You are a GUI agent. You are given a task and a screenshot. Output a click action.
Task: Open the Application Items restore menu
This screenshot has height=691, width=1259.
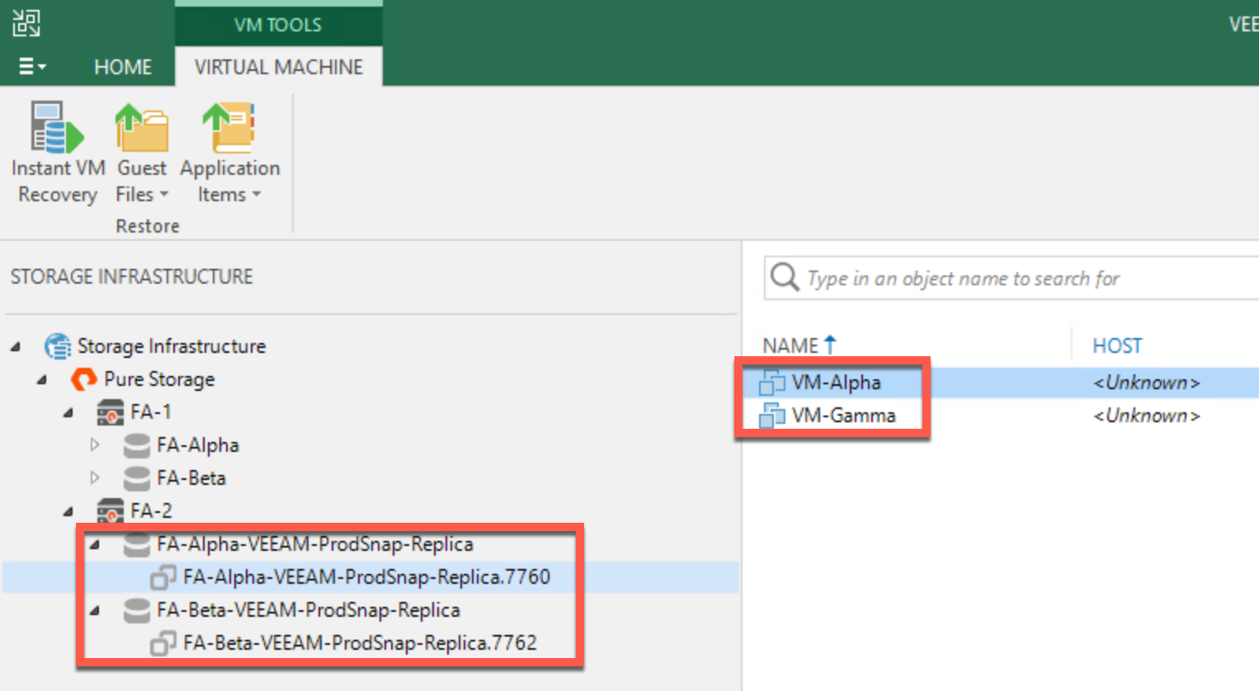230,154
